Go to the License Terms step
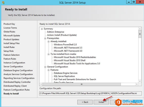144x107 pixels. (x=10, y=28)
